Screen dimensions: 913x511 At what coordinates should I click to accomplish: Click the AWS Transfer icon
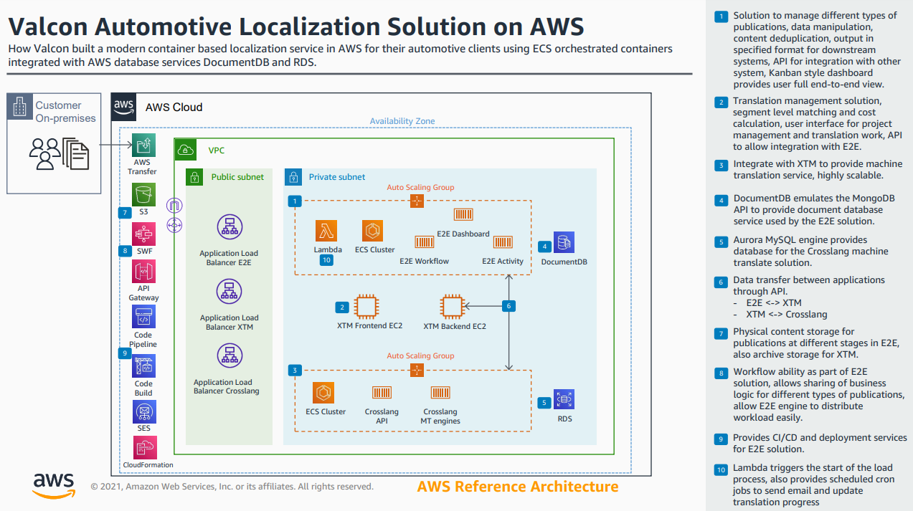pyautogui.click(x=143, y=145)
